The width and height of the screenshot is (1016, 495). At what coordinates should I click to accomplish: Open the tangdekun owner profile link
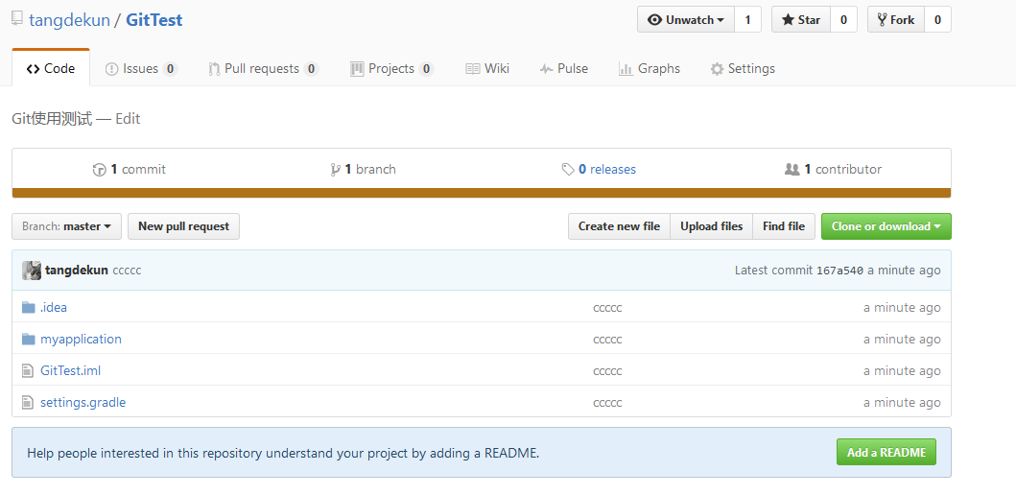[69, 20]
